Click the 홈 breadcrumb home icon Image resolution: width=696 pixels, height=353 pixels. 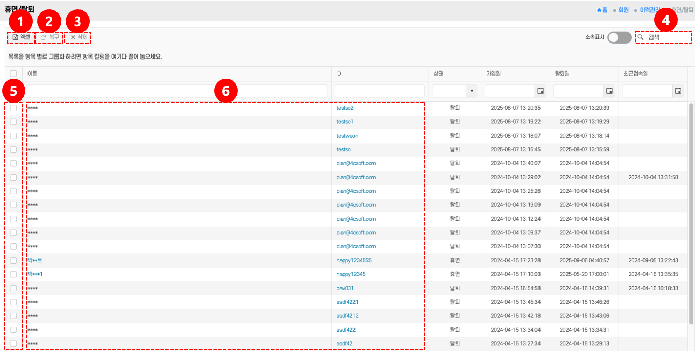(600, 10)
